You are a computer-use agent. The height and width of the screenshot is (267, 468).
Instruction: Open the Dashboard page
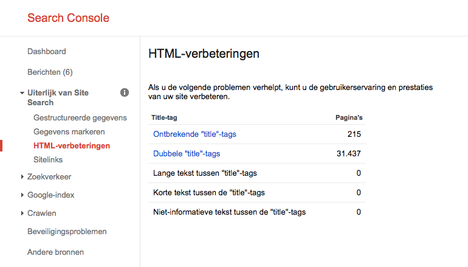pos(47,52)
